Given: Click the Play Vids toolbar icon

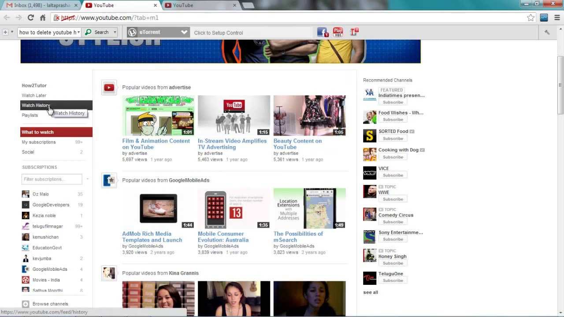Looking at the screenshot, I should [338, 32].
